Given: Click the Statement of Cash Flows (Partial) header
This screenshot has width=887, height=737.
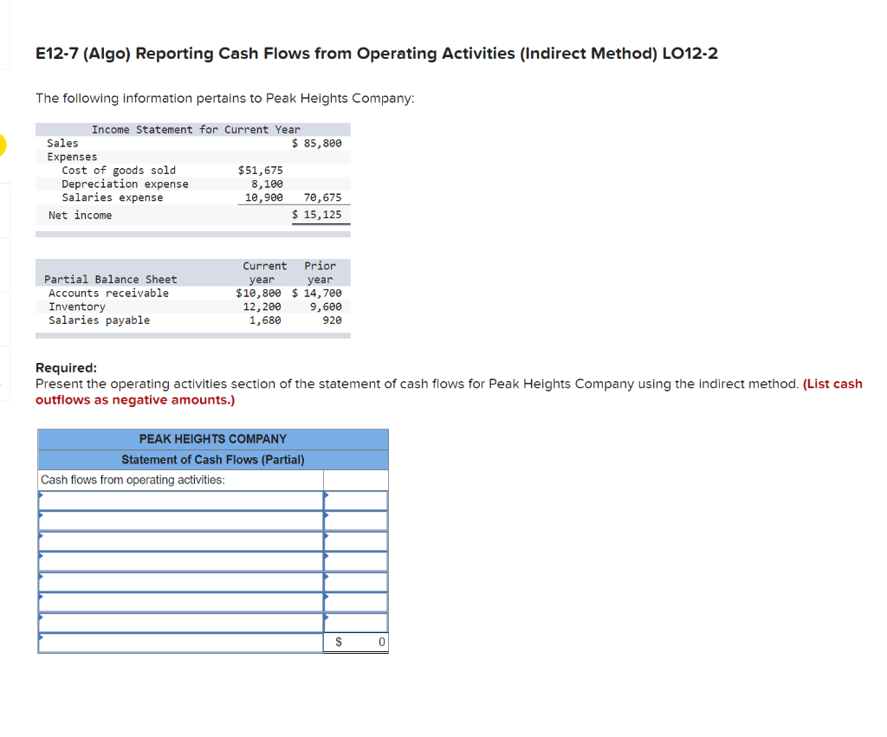Looking at the screenshot, I should click(212, 459).
